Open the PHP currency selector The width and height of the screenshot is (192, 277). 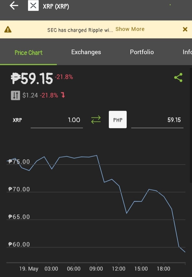point(118,120)
